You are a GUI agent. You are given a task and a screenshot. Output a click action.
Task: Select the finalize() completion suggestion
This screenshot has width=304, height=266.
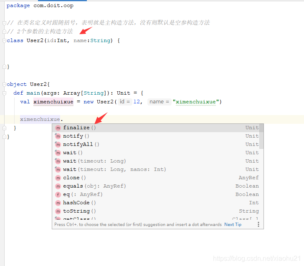pyautogui.click(x=156, y=128)
